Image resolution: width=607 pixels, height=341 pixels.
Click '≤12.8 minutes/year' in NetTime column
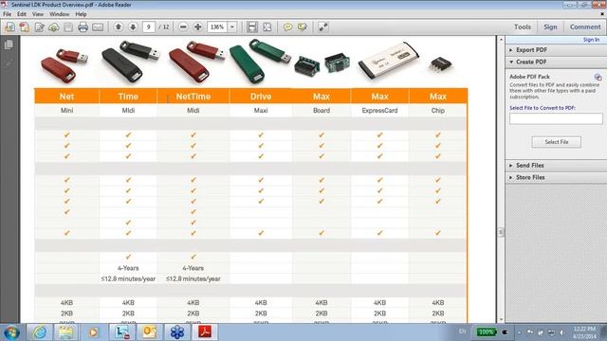pos(193,278)
